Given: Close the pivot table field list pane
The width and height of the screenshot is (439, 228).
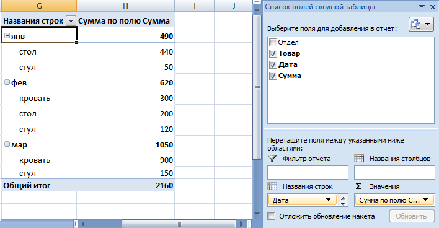Looking at the screenshot, I should point(433,7).
